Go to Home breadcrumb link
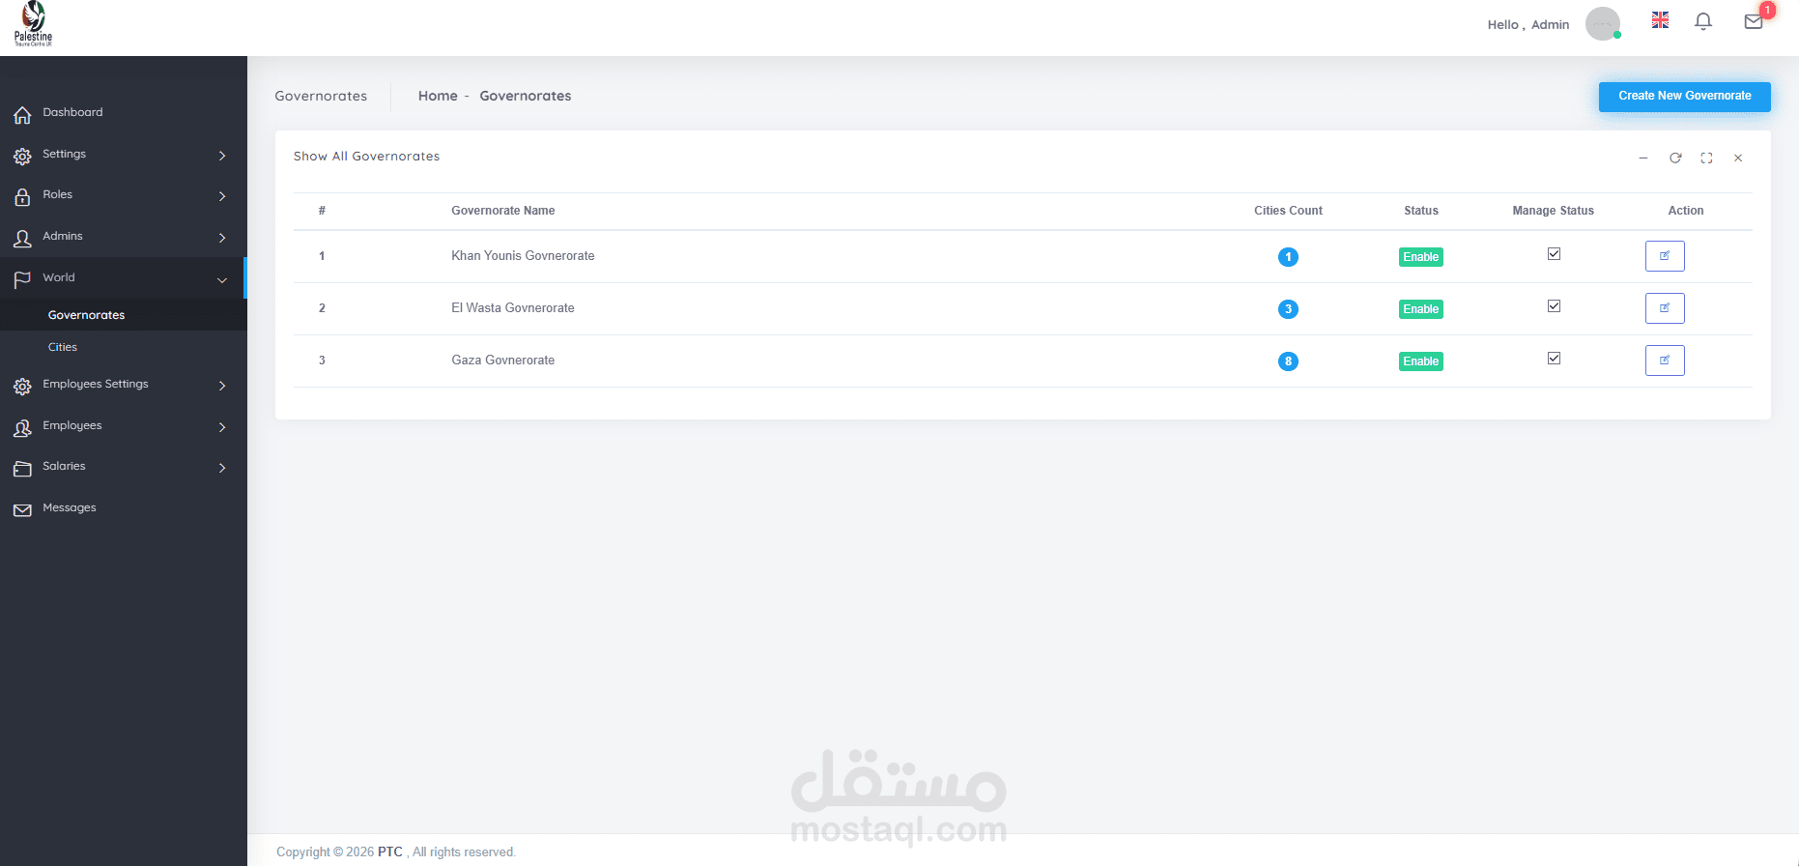This screenshot has width=1799, height=866. coord(438,96)
